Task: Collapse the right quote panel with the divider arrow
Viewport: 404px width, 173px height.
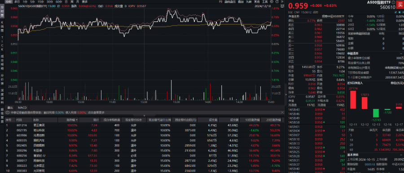Action: (x=286, y=94)
